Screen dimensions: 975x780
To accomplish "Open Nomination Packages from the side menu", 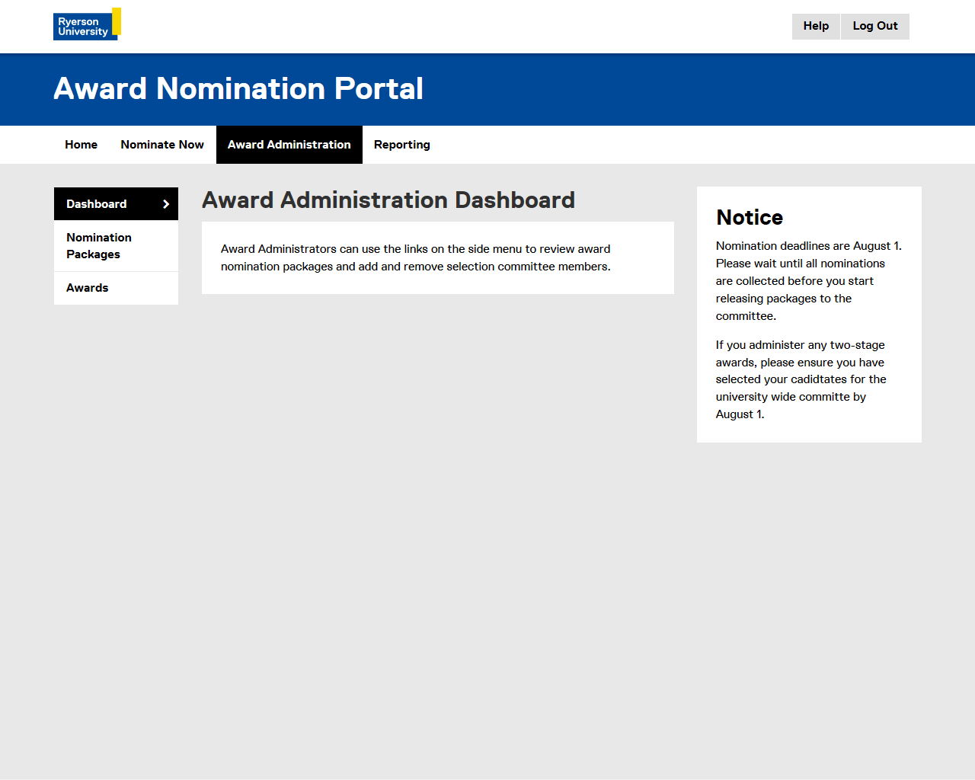I will click(x=99, y=246).
